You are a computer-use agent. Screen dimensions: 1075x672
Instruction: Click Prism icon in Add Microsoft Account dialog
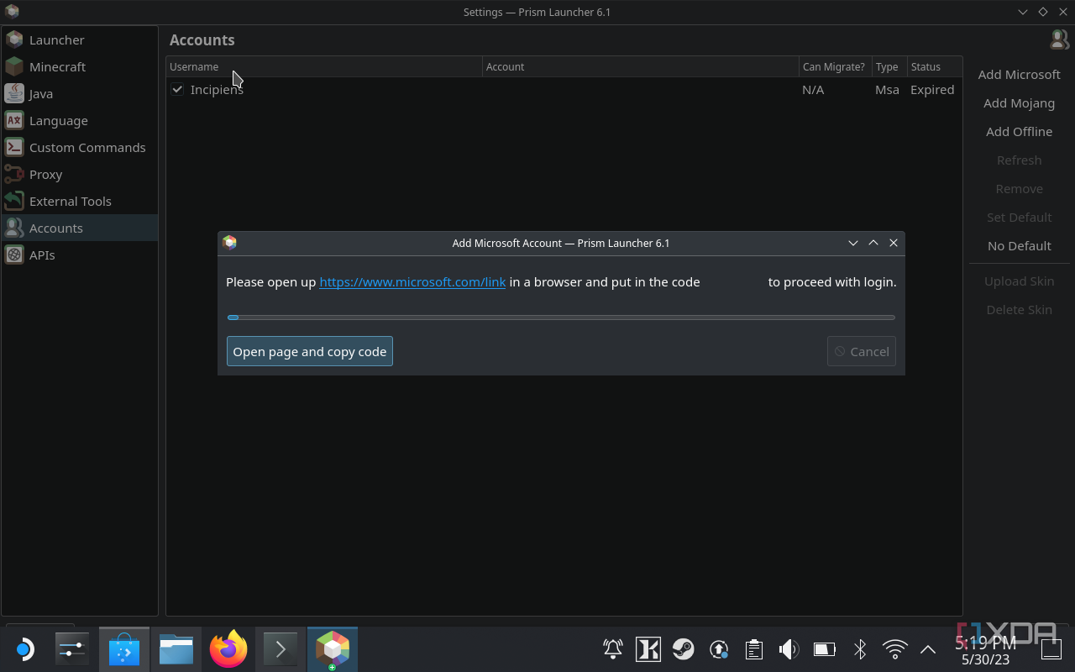click(x=229, y=243)
